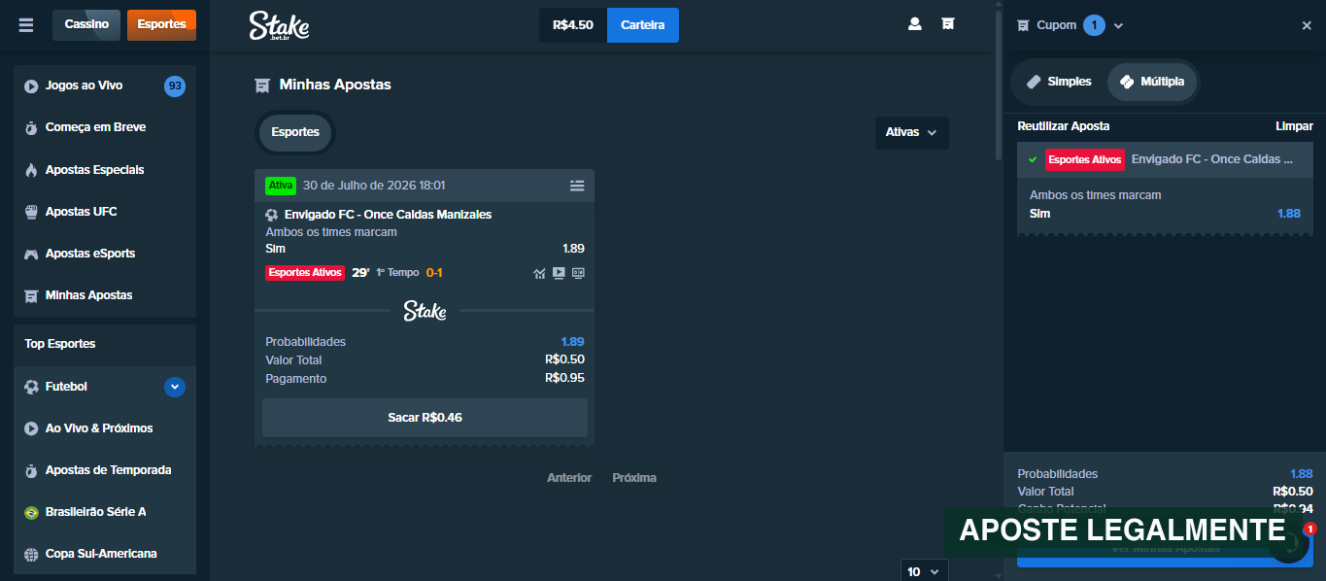Click the Copa Sul-Americana globe icon

(x=32, y=554)
